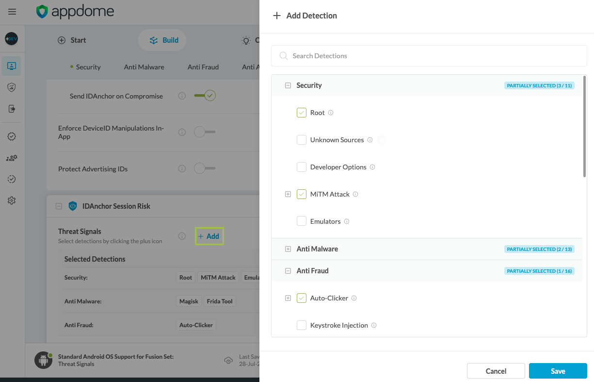This screenshot has width=594, height=382.
Task: Click the Appdome shield logo
Action: click(43, 12)
